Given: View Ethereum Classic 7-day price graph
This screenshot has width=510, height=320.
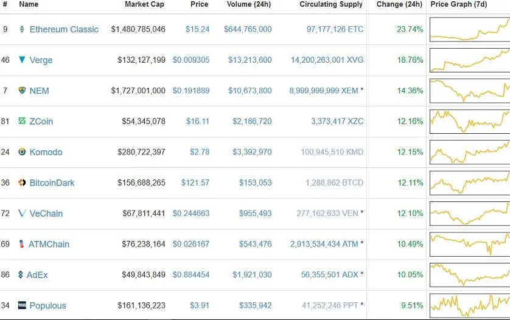Looking at the screenshot, I should tap(470, 29).
